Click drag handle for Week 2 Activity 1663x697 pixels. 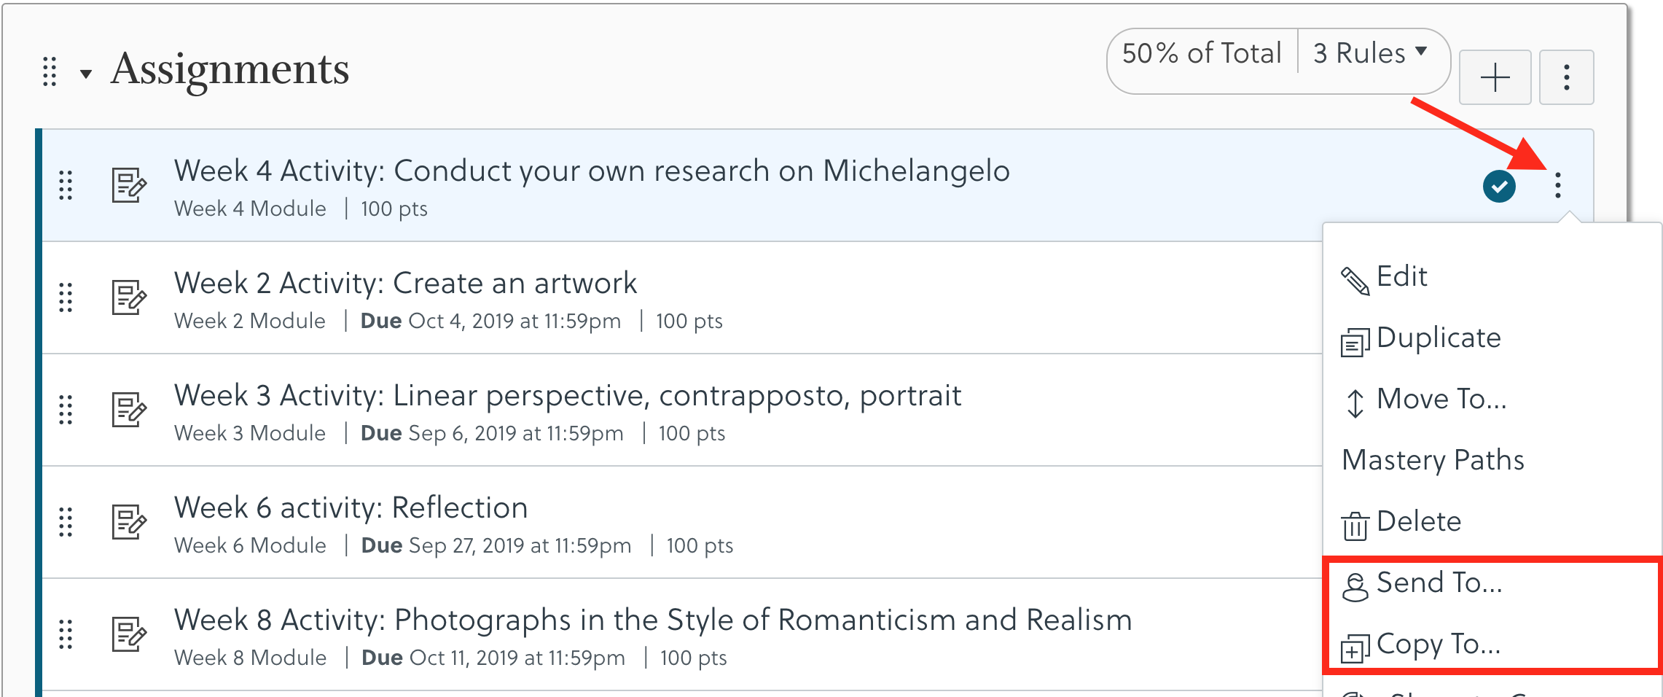[x=66, y=297]
